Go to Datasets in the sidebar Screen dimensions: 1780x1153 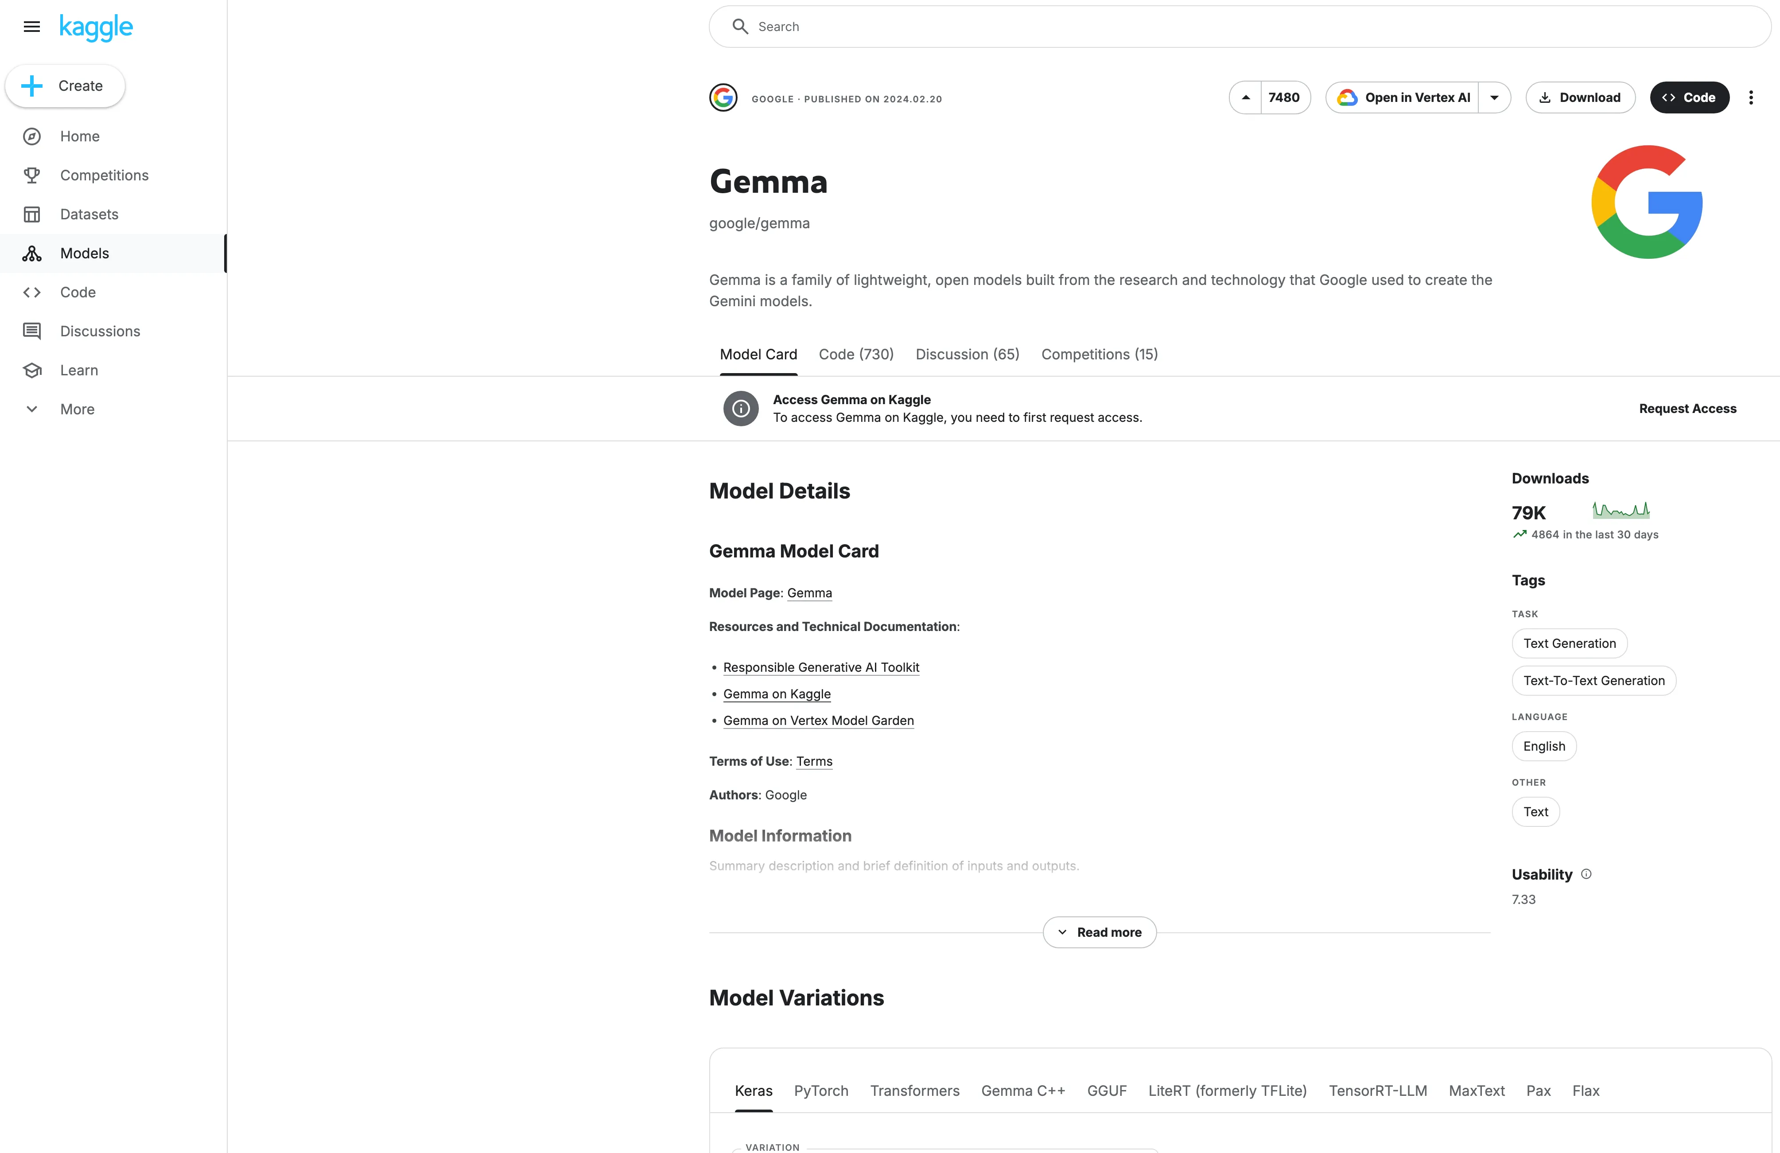[x=89, y=214]
